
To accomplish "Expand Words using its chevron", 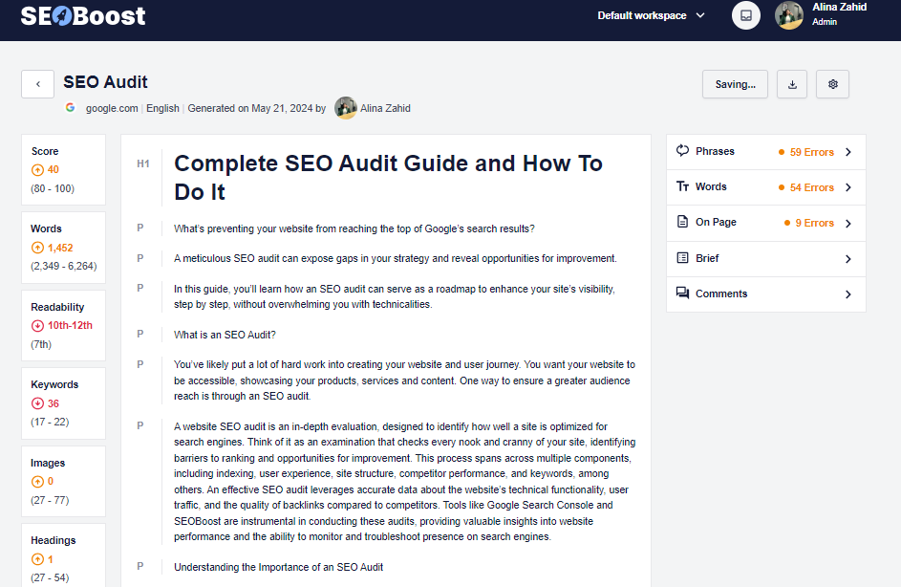I will click(848, 187).
